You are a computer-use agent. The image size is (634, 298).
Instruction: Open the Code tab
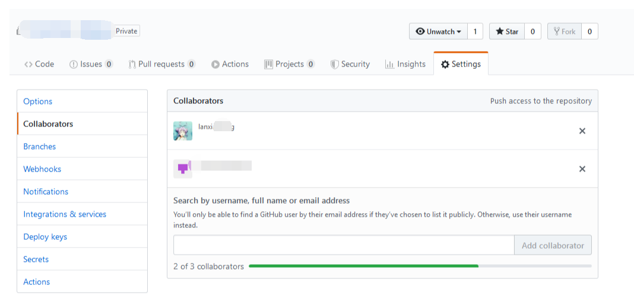[39, 64]
